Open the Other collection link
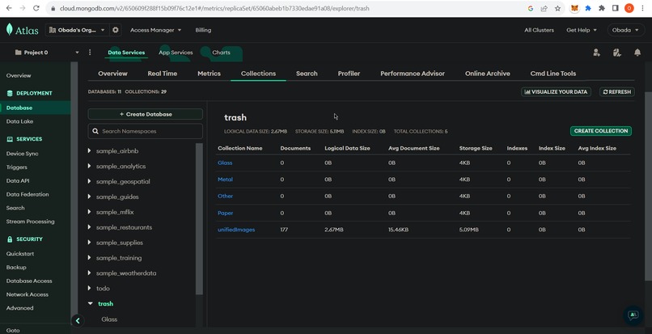 click(226, 196)
